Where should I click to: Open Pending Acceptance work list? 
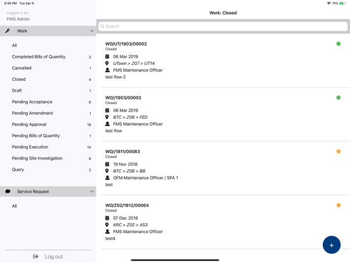48,102
